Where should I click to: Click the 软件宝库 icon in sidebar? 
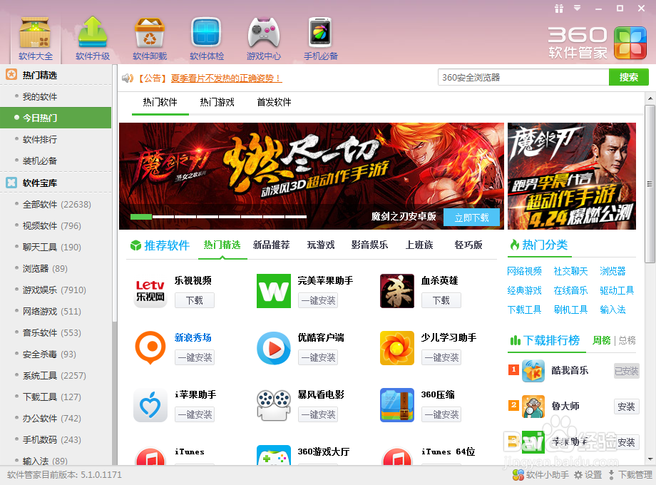coord(11,183)
